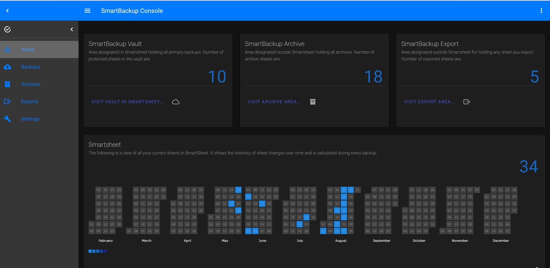Screen dimensions: 550x268
Task: Select Home in the sidebar
Action: [39, 49]
